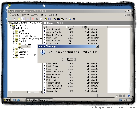Toggle the show/hide console tree icon
Image resolution: width=137 pixels, height=113 pixels.
pyautogui.click(x=23, y=19)
